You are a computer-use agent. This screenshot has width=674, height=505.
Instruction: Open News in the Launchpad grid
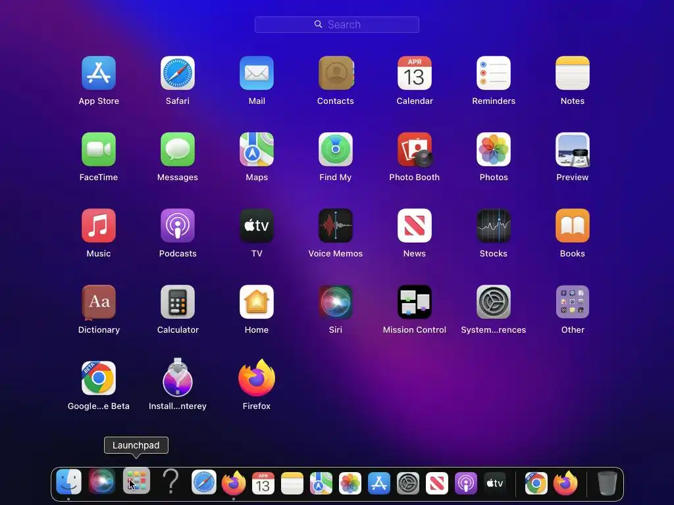415,226
